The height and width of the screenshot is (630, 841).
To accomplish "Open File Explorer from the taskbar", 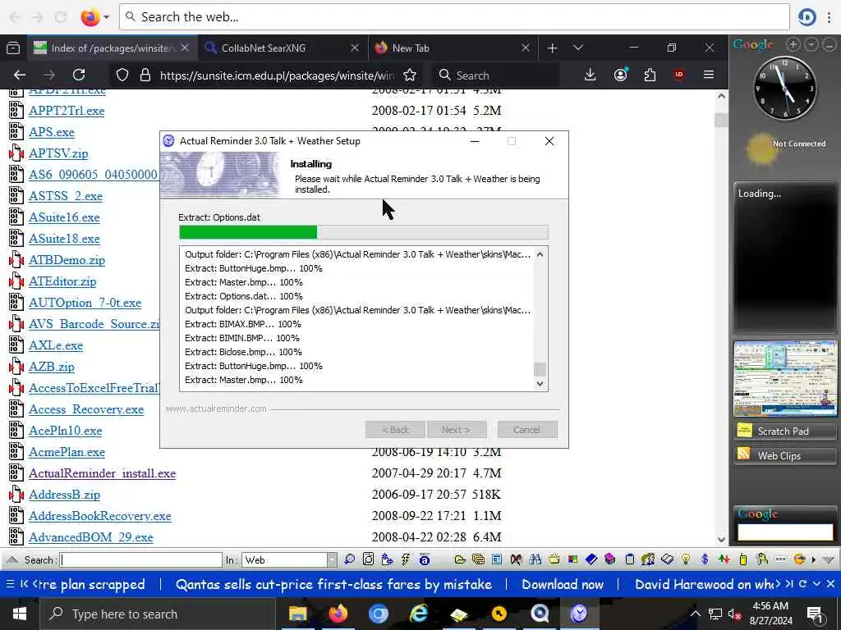I will point(297,614).
